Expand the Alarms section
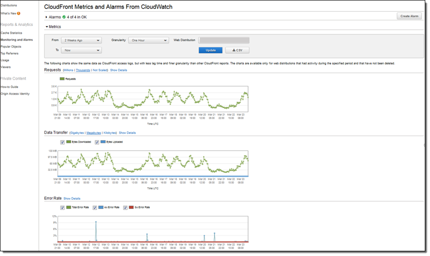 coord(46,17)
